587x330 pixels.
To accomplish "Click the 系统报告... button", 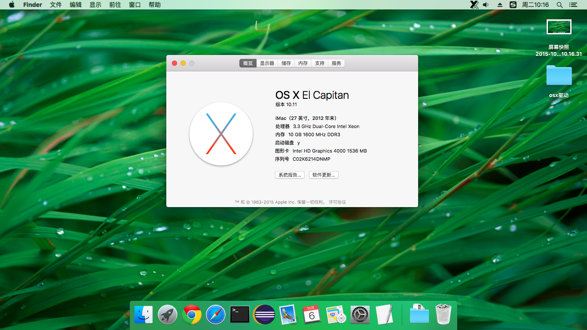I will point(290,175).
